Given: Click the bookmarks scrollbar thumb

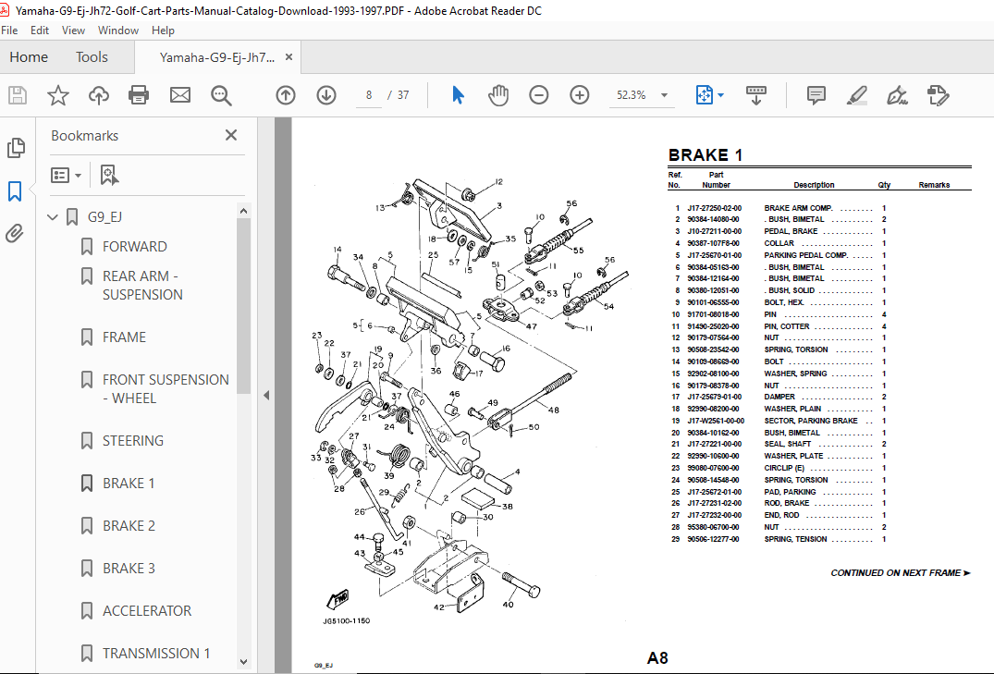Looking at the screenshot, I should pyautogui.click(x=243, y=306).
